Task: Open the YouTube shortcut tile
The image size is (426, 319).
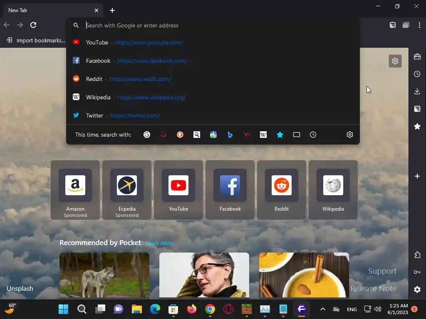Action: 178,190
